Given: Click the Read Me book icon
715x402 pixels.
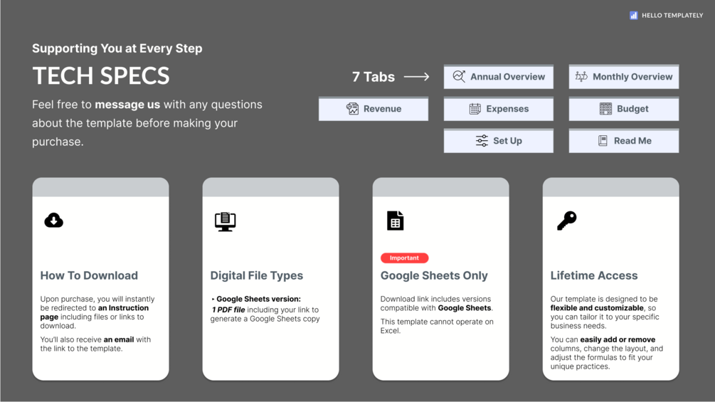Looking at the screenshot, I should point(603,140).
